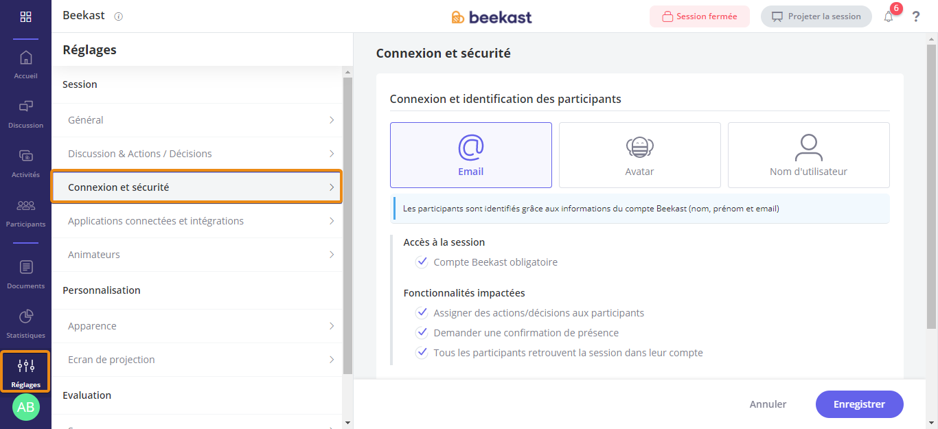Expand the Général settings entry

[197, 120]
